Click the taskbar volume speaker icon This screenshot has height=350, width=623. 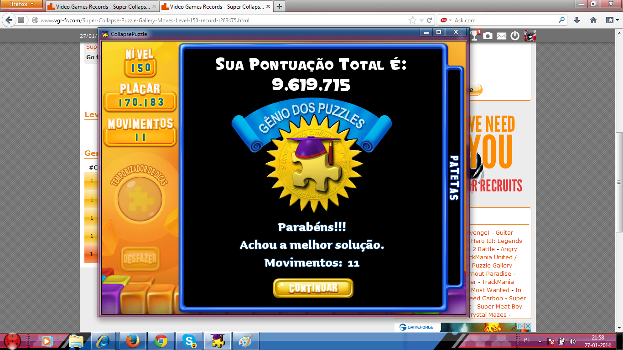572,341
